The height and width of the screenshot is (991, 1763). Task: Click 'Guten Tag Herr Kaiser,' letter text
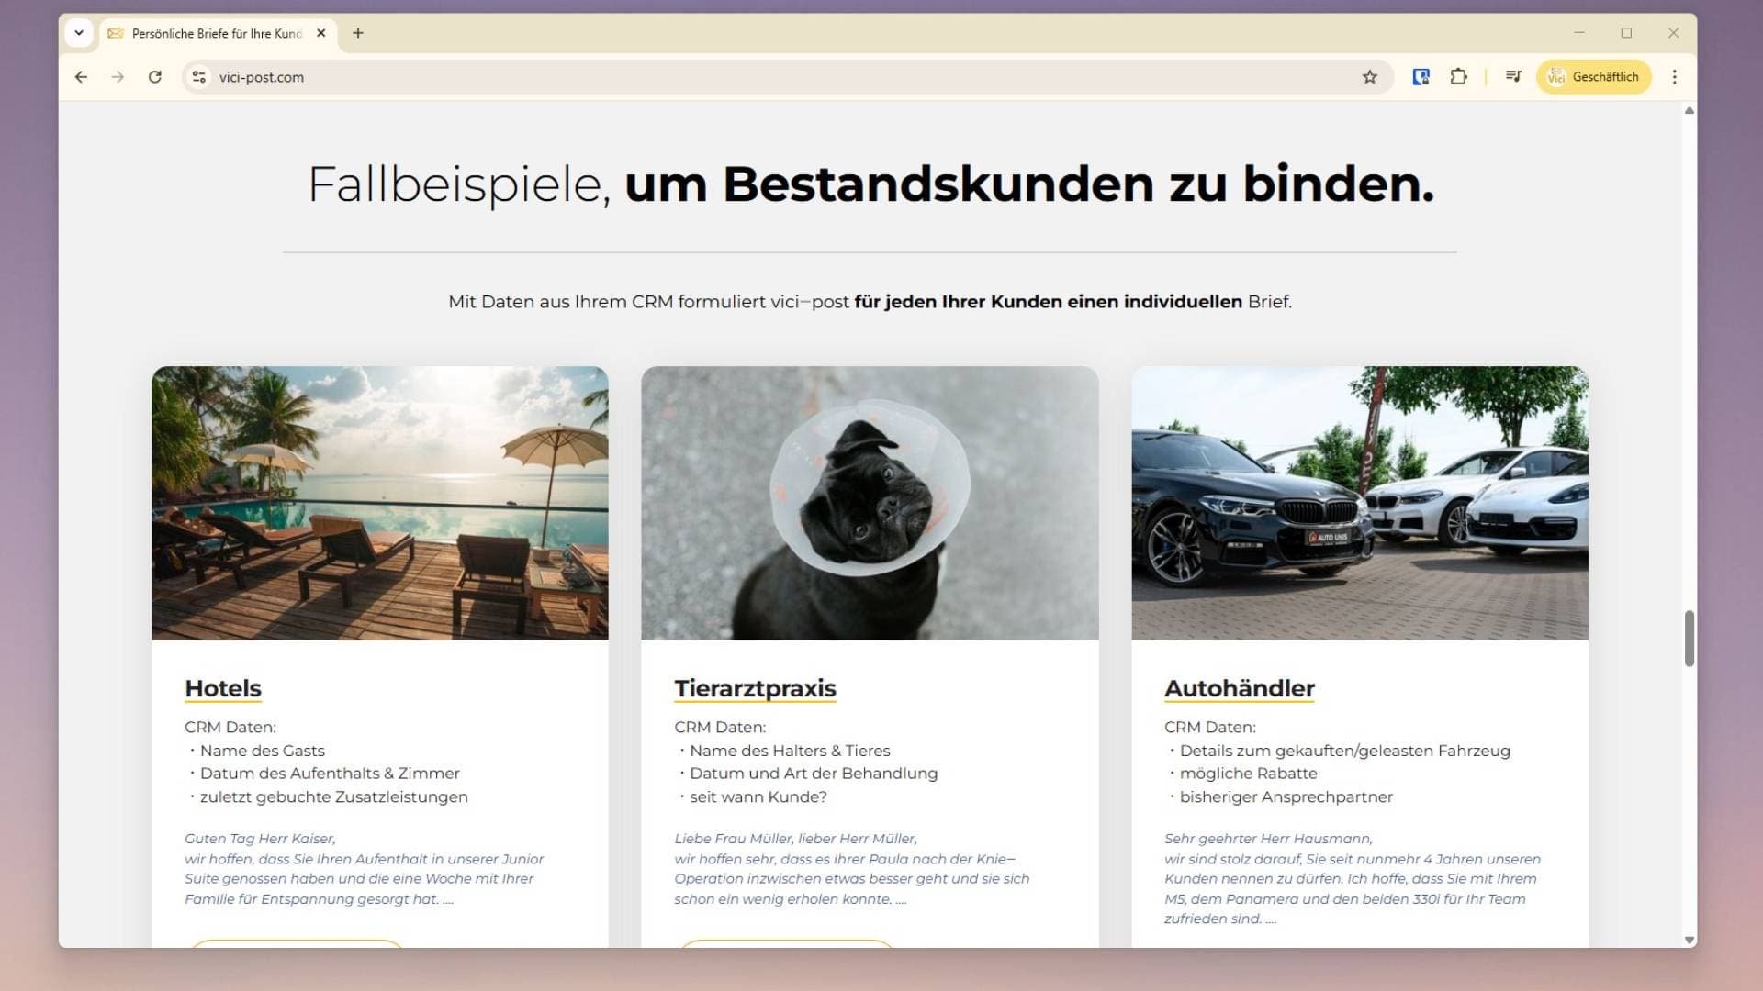(260, 839)
